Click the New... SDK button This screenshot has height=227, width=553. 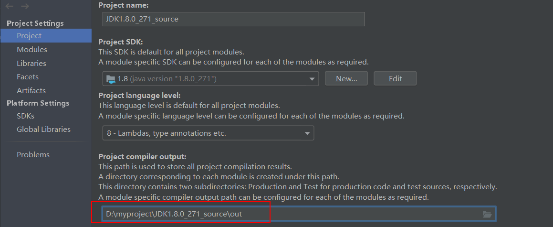pyautogui.click(x=346, y=78)
